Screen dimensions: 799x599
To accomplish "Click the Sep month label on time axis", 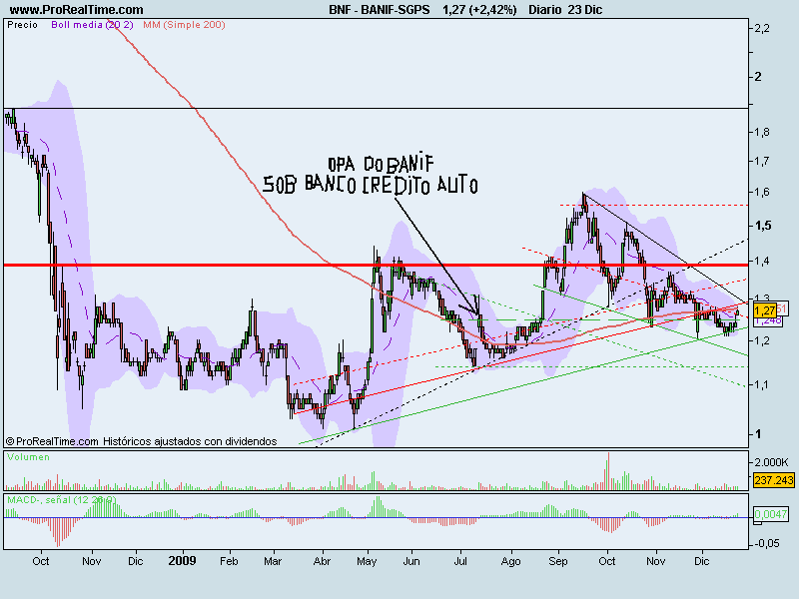I will tap(558, 561).
